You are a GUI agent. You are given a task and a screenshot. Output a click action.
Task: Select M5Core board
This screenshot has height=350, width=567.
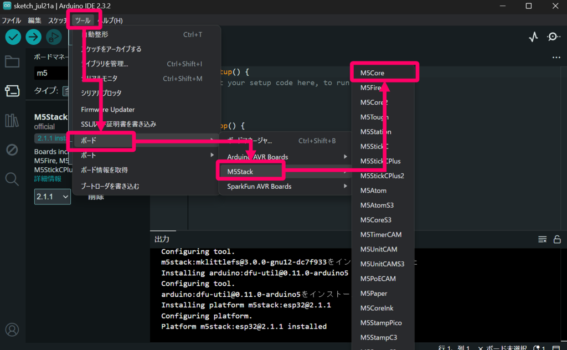click(383, 73)
